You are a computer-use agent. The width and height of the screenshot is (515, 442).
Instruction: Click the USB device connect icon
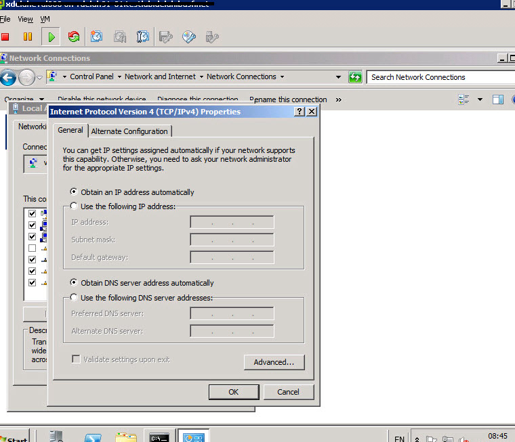[x=212, y=37]
